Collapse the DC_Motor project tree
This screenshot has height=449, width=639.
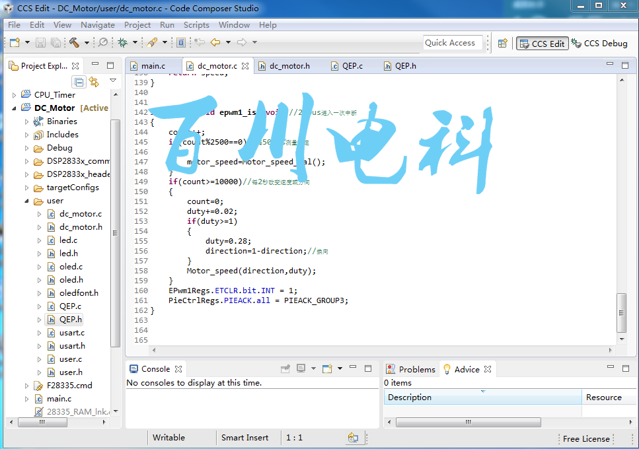point(14,108)
